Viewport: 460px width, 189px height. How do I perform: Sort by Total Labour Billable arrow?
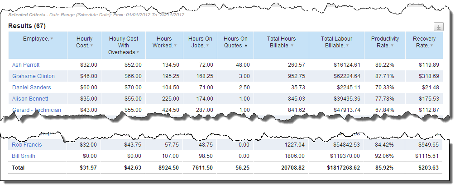348,46
